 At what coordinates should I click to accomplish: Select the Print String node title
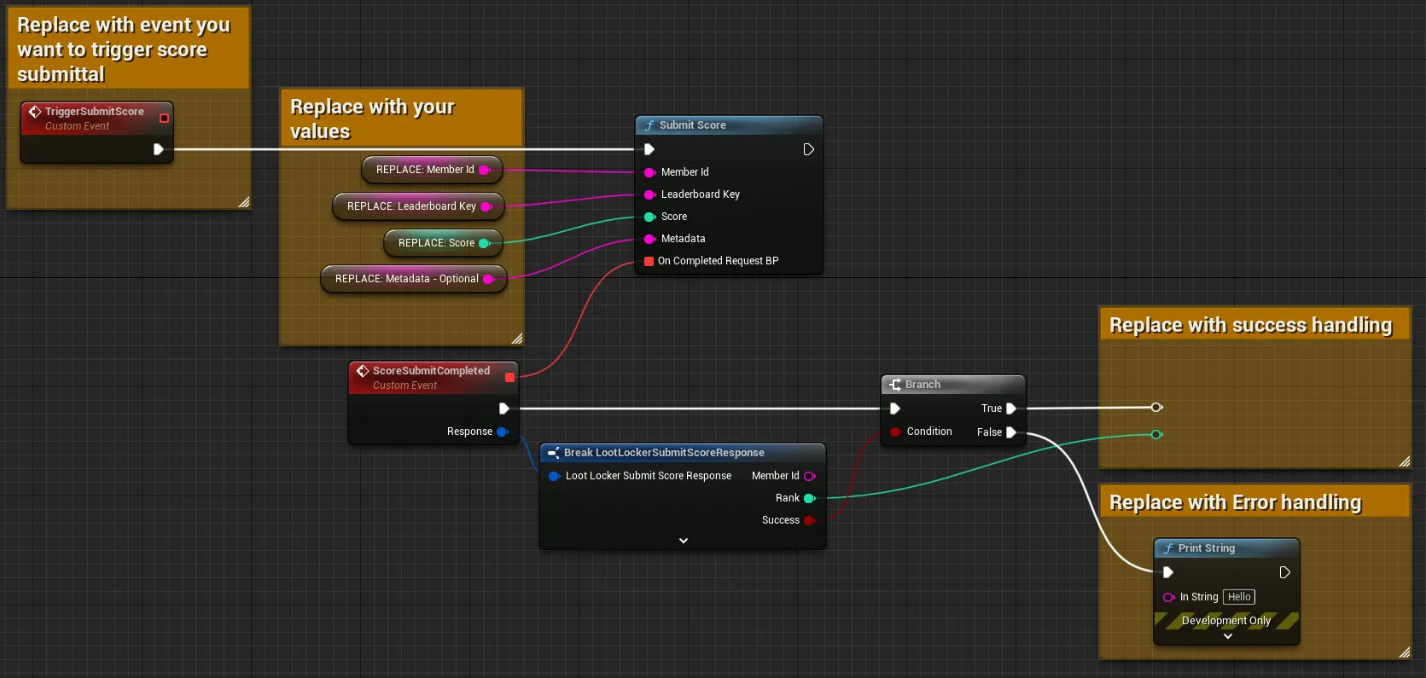pyautogui.click(x=1206, y=548)
